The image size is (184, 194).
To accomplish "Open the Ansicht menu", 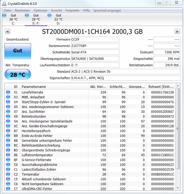I will tap(56, 10).
